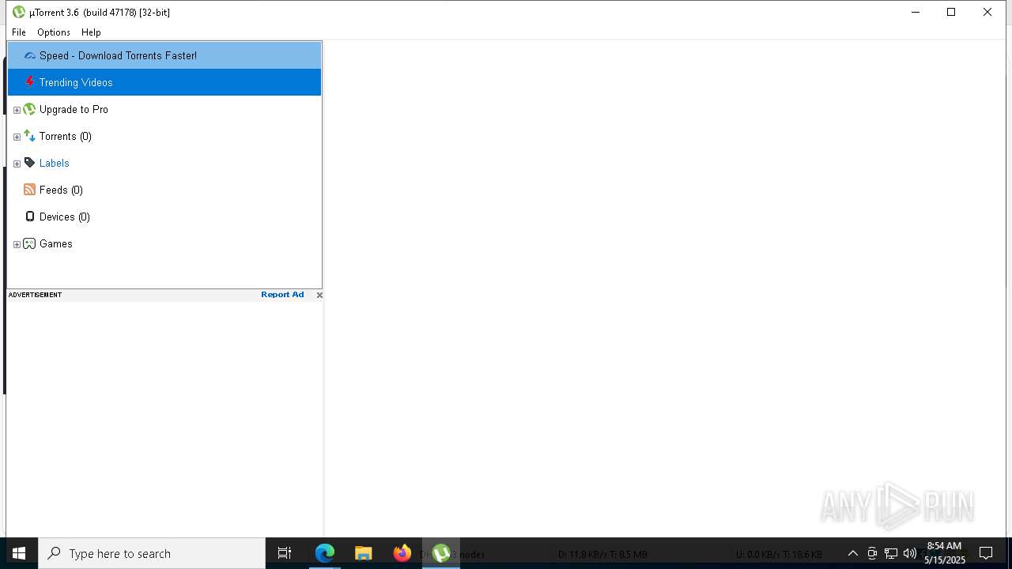1012x569 pixels.
Task: Open the notification center
Action: click(x=986, y=553)
